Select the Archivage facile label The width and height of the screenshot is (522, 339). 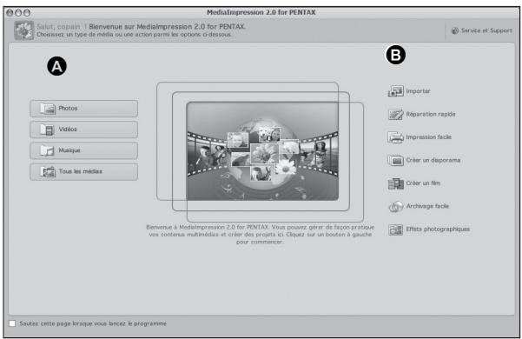(x=427, y=206)
